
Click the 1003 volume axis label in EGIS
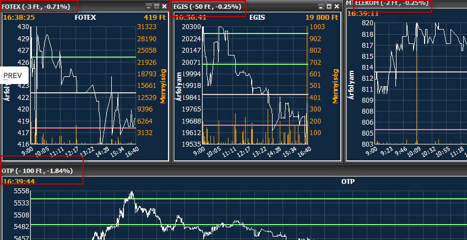pos(317,27)
